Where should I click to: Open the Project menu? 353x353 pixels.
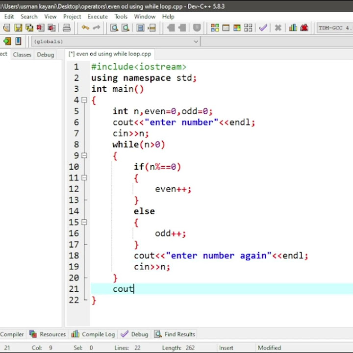(x=72, y=17)
